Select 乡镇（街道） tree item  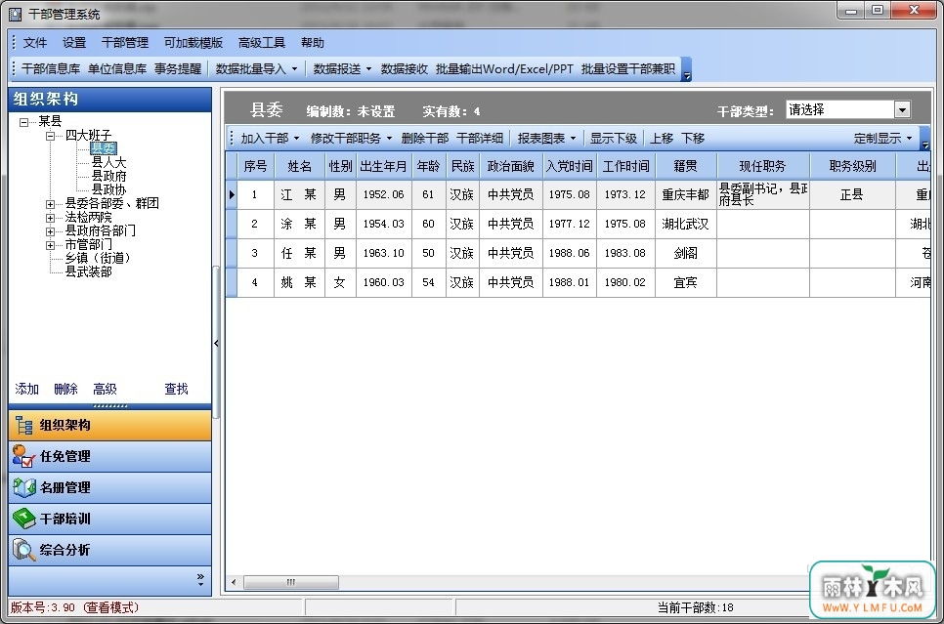98,258
